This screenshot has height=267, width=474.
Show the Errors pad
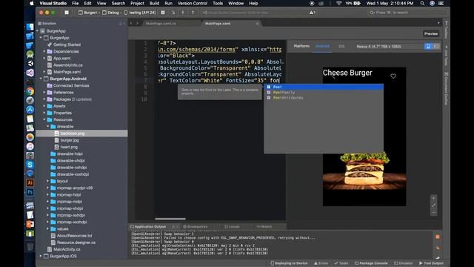pyautogui.click(x=321, y=263)
